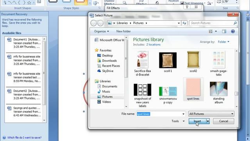Screen dimensions: 250x141
Task: Open the Organize menu
Action: click(102, 31)
